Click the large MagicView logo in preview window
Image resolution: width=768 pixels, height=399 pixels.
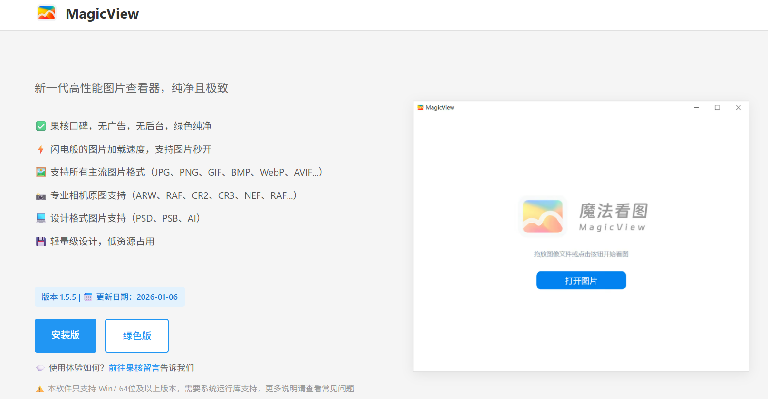coord(543,216)
